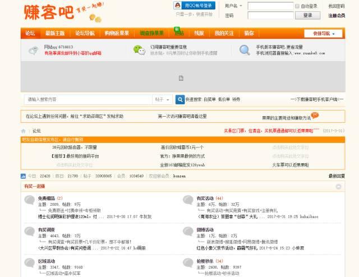Image resolution: width=359 pixels, height=277 pixels.
Task: Open the 【推荐】 recommended platform link
Action: 75,156
